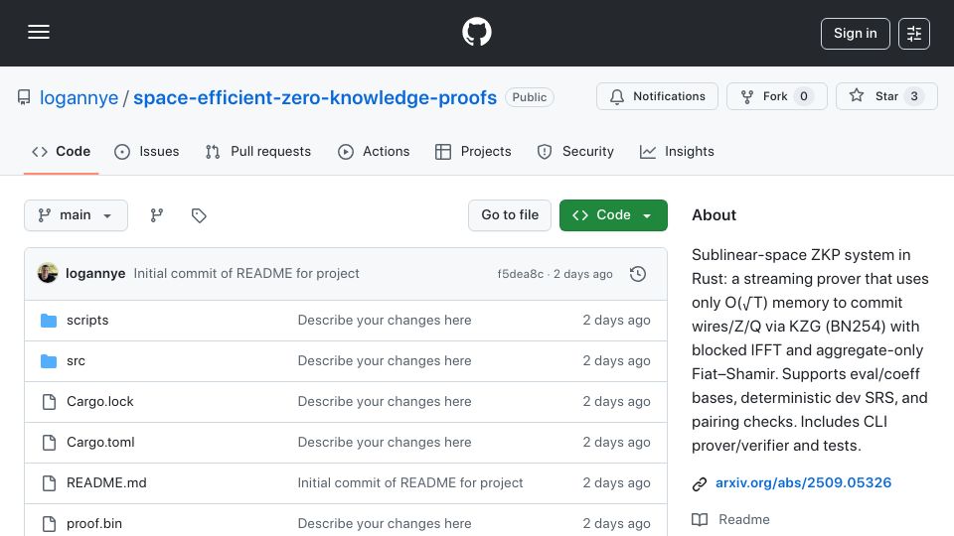Switch to the Actions tab
954x536 pixels.
tap(374, 151)
